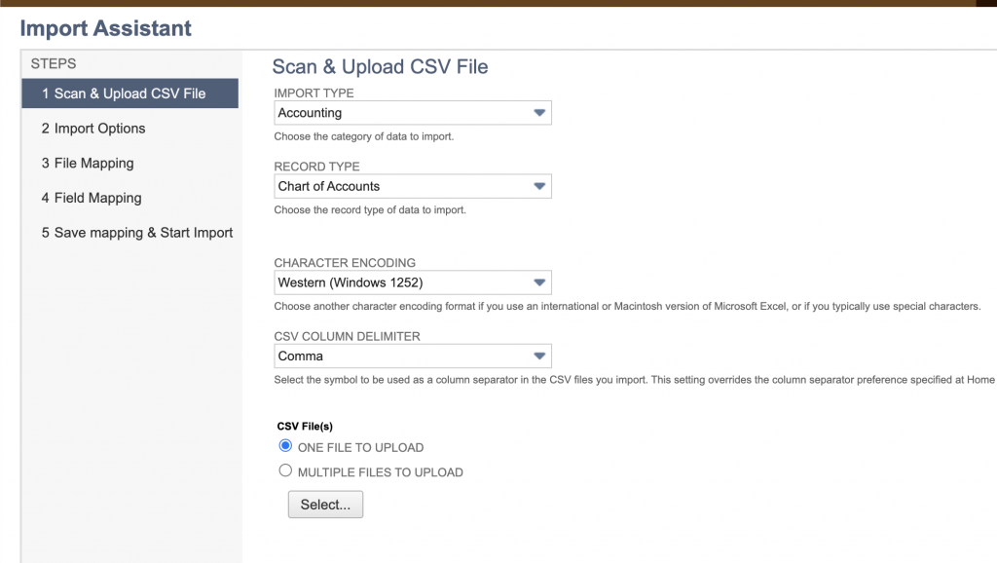Image resolution: width=997 pixels, height=563 pixels.
Task: Open step 4 Field Mapping
Action: (92, 198)
